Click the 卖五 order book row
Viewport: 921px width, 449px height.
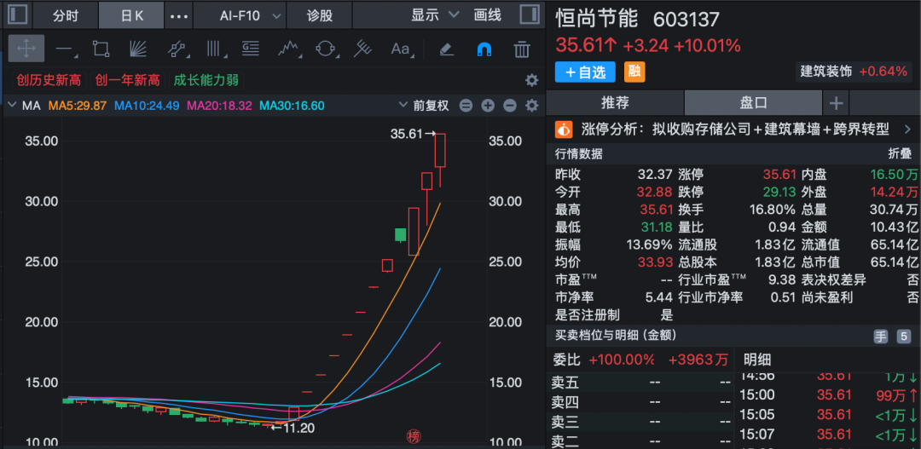640,383
